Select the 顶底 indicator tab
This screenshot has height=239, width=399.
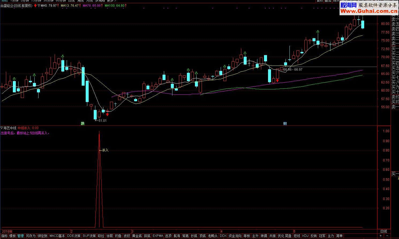203,236
